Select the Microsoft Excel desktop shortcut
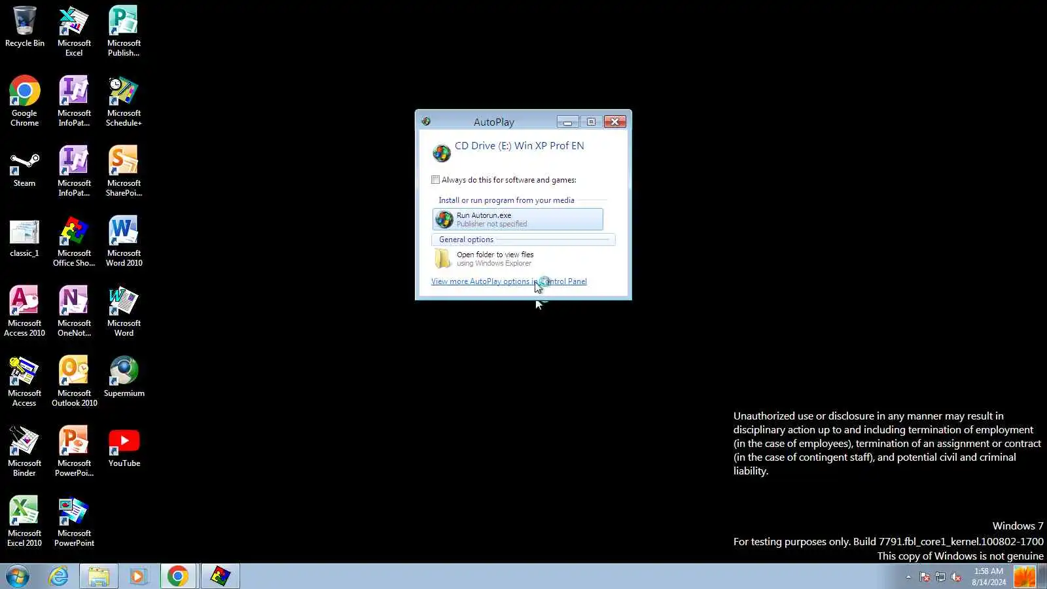Image resolution: width=1047 pixels, height=589 pixels. (x=74, y=31)
